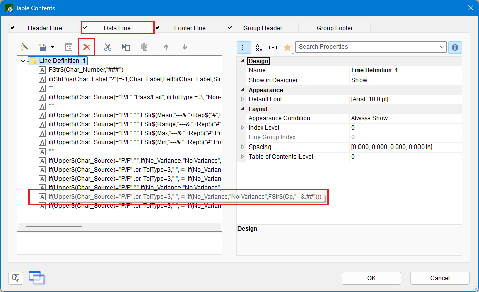
Task: Click the Spacing value [0.000, 0.000...]
Action: point(392,147)
